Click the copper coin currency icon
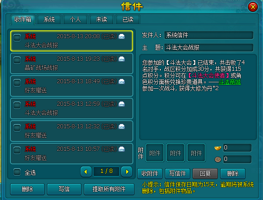Viewport: 263px width, 200px height. click(218, 160)
